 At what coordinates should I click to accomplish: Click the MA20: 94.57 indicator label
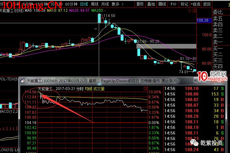(x=79, y=11)
